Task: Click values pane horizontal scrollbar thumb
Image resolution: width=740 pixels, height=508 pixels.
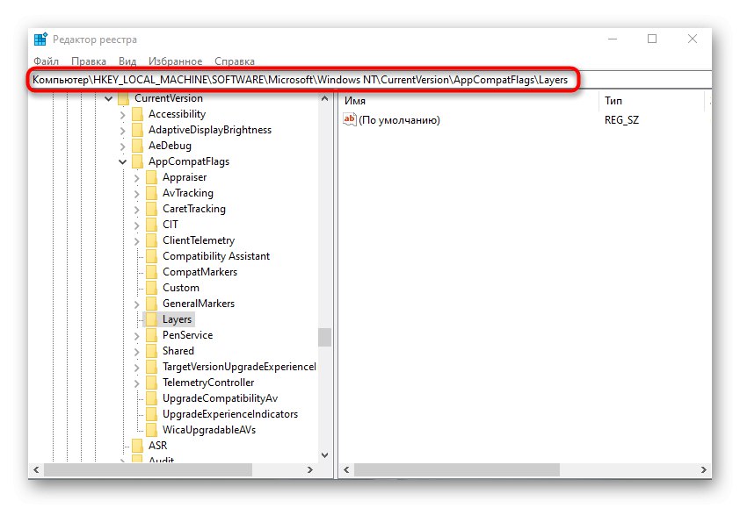Action: [x=457, y=469]
